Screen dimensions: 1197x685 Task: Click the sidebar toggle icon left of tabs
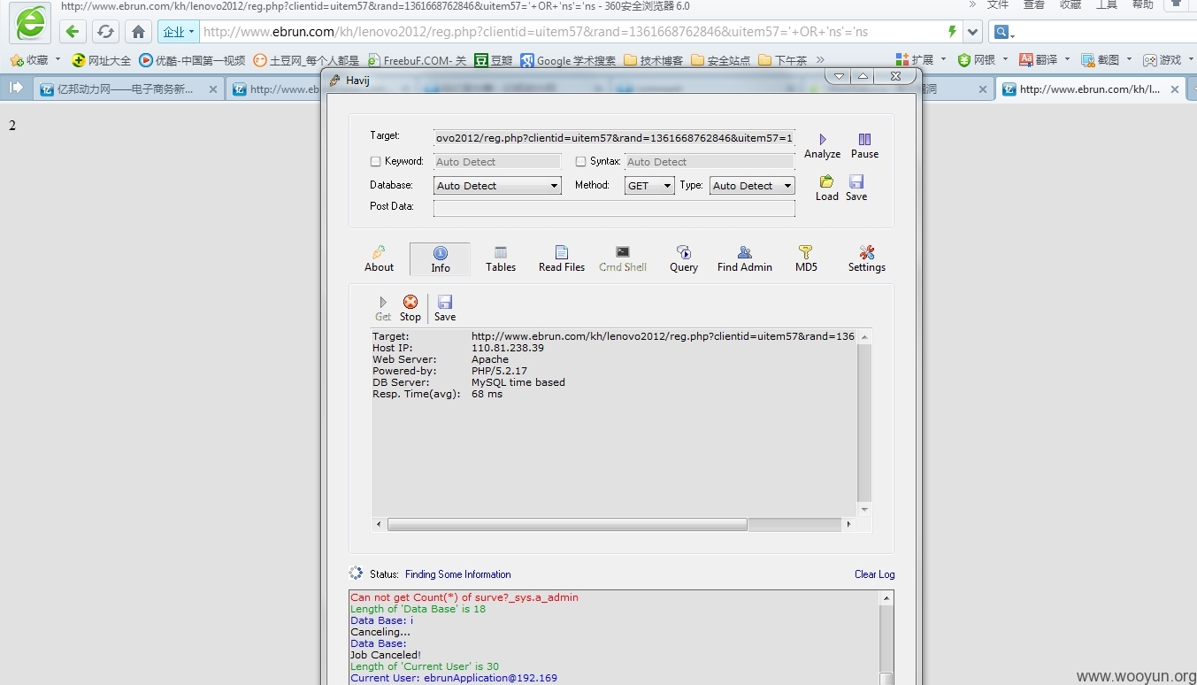click(x=16, y=88)
